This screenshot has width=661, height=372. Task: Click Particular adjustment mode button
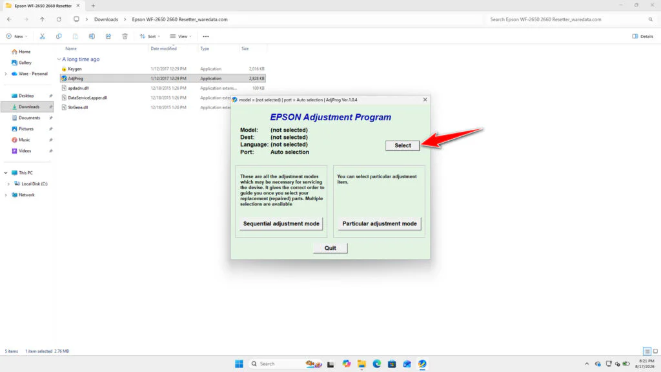(x=380, y=223)
